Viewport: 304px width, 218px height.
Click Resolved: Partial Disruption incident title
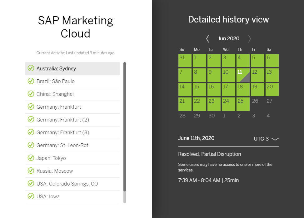(210, 154)
